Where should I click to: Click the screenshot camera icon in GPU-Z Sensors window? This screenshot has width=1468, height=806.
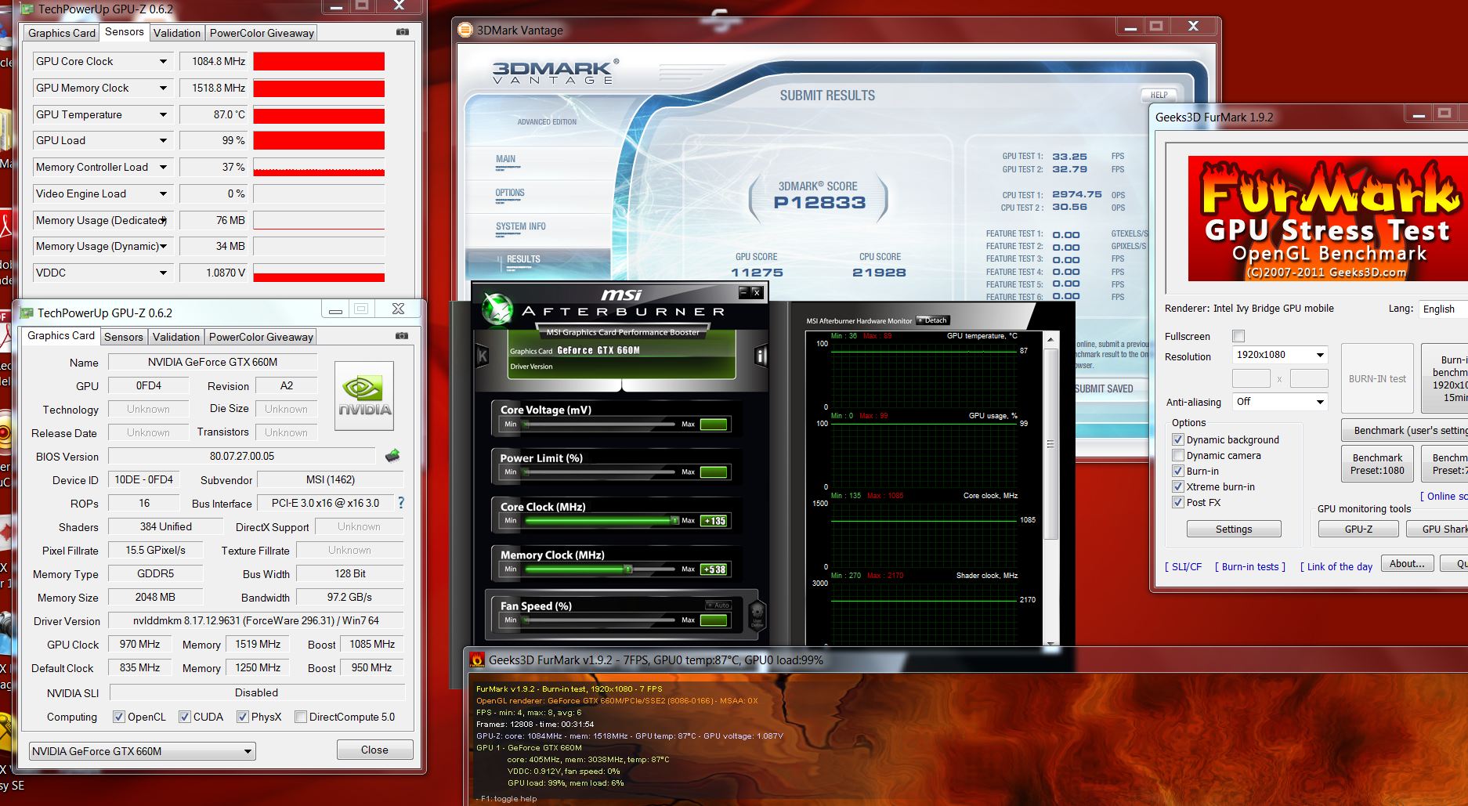click(x=402, y=32)
